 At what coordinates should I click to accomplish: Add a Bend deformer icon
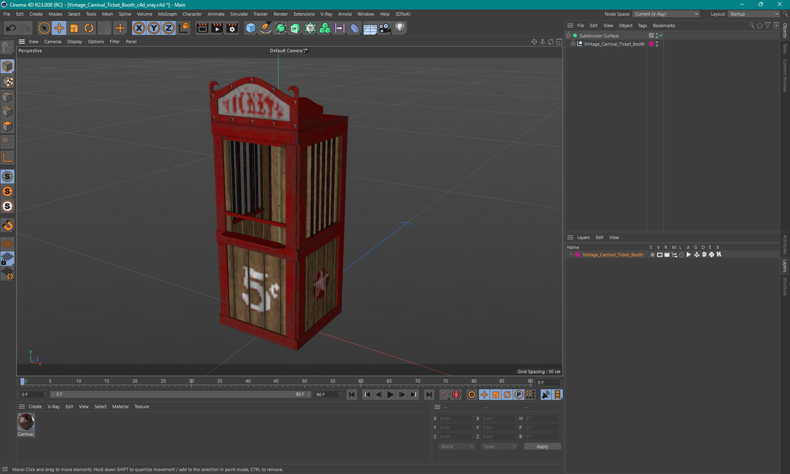[x=355, y=28]
